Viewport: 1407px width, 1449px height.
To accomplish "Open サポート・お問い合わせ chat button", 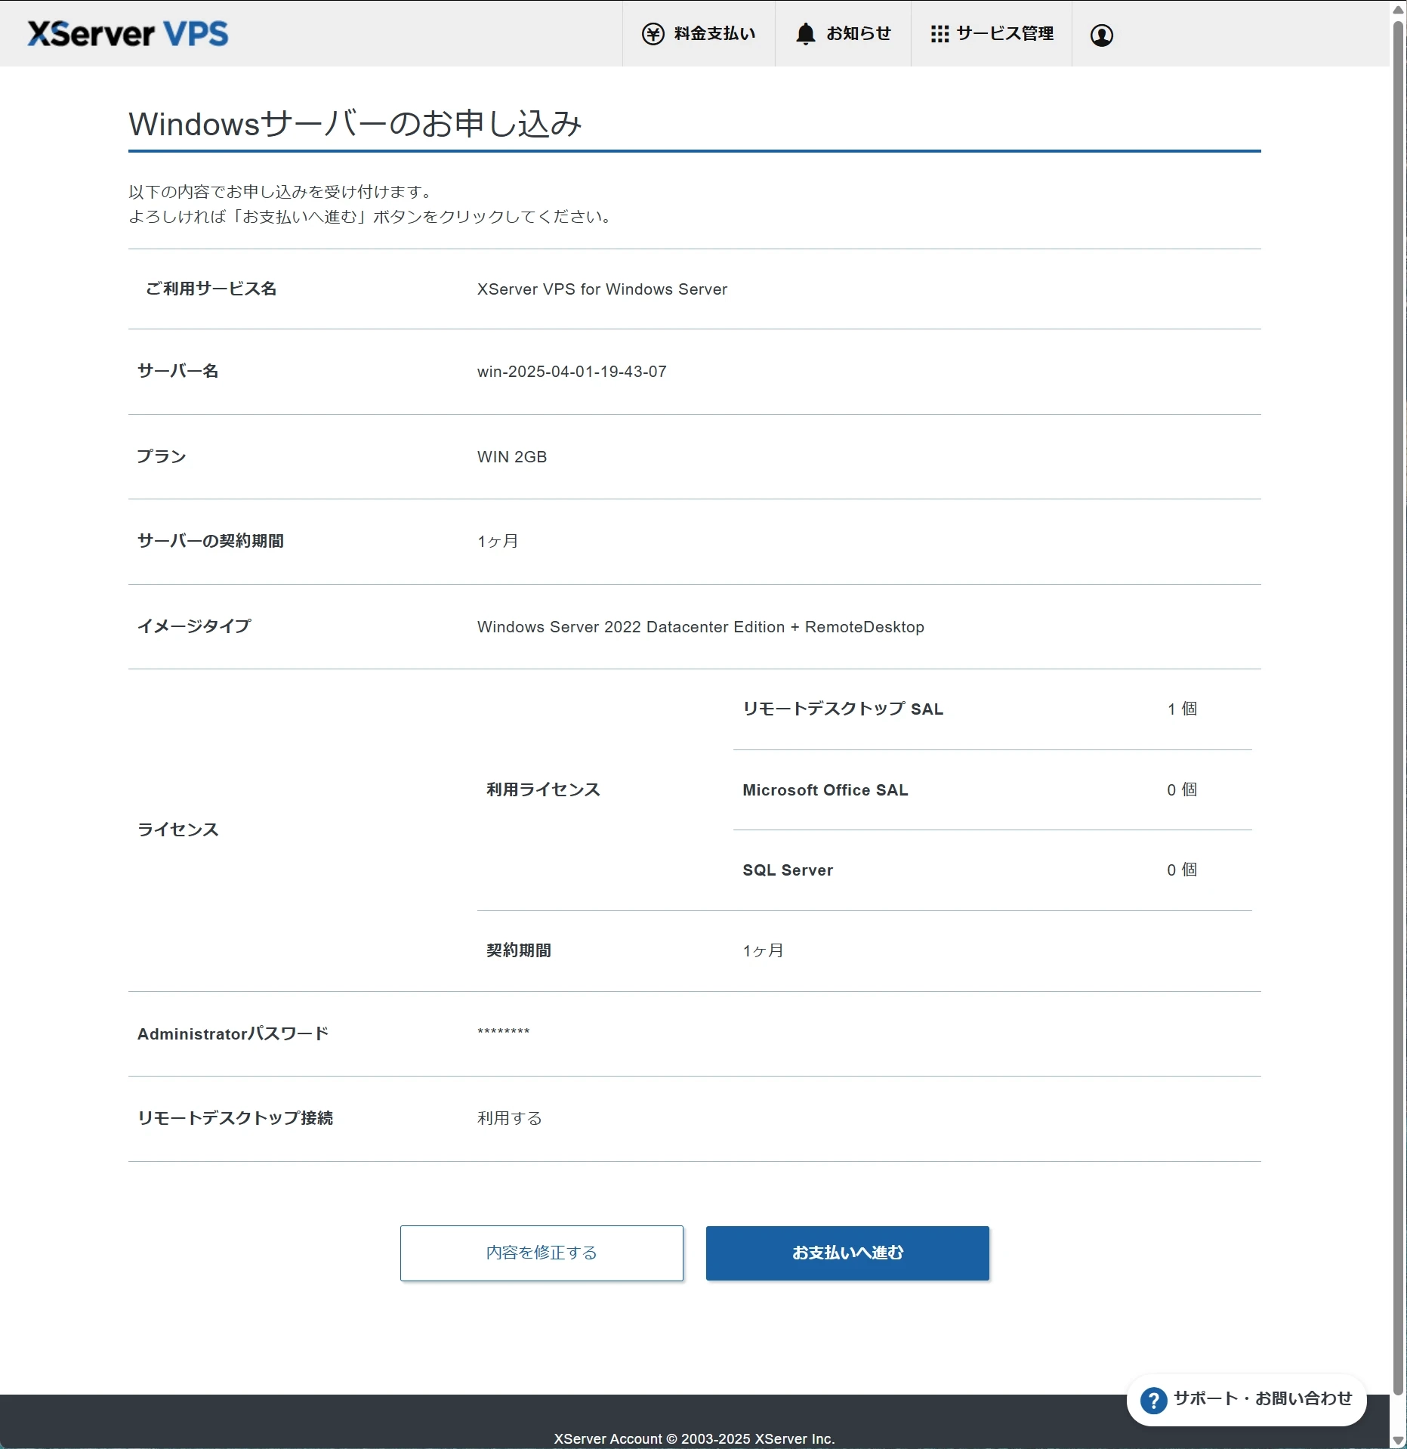I will click(x=1246, y=1399).
